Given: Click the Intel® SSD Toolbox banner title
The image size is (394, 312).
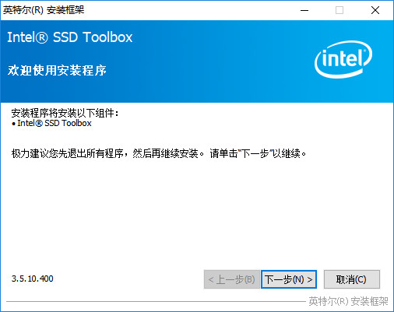Looking at the screenshot, I should click(x=70, y=37).
